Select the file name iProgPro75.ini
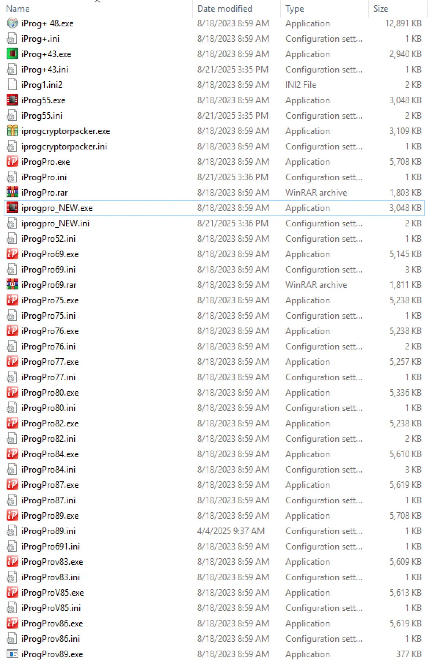This screenshot has height=666, width=435. (x=48, y=316)
